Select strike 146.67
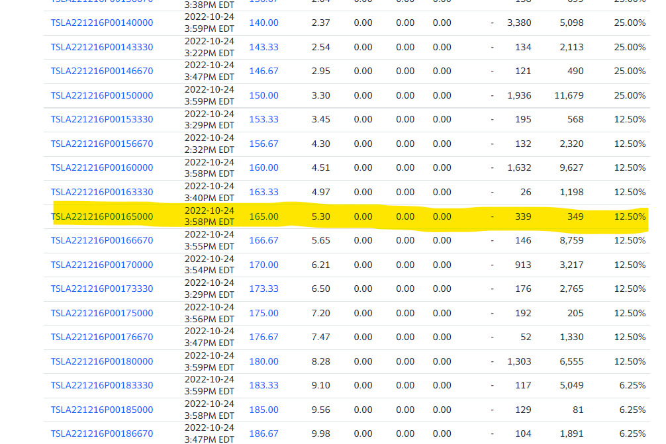 (263, 71)
